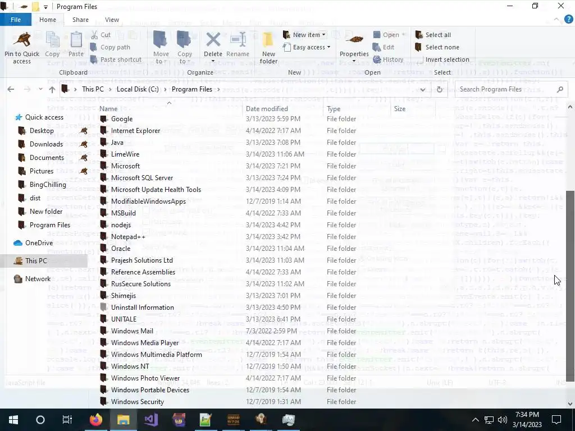Screen dimensions: 575x431
Task: Click the Copy path button
Action: 110,47
